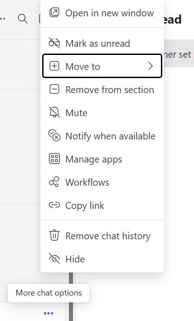Screen dimensions: 194x321
Task: Select Notify when available text
Action: pos(111,136)
